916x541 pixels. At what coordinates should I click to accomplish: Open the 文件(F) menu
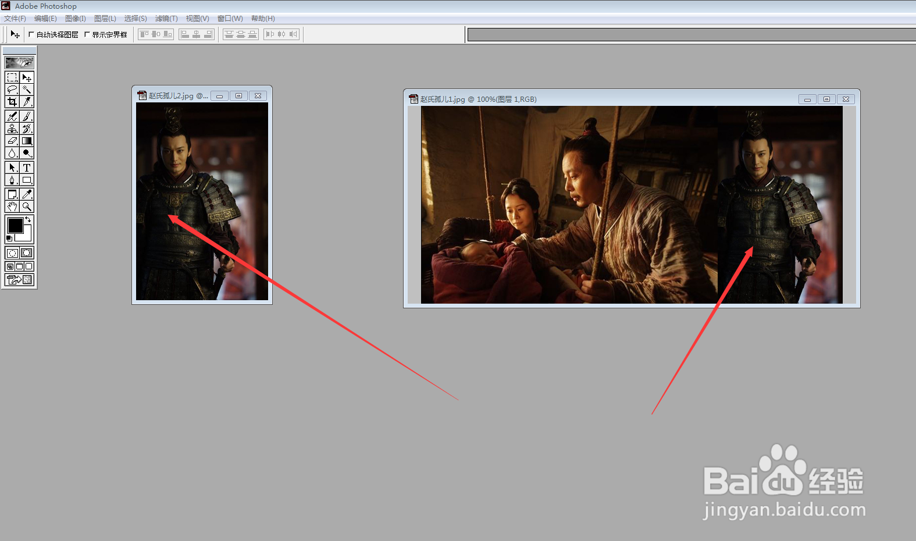[15, 19]
